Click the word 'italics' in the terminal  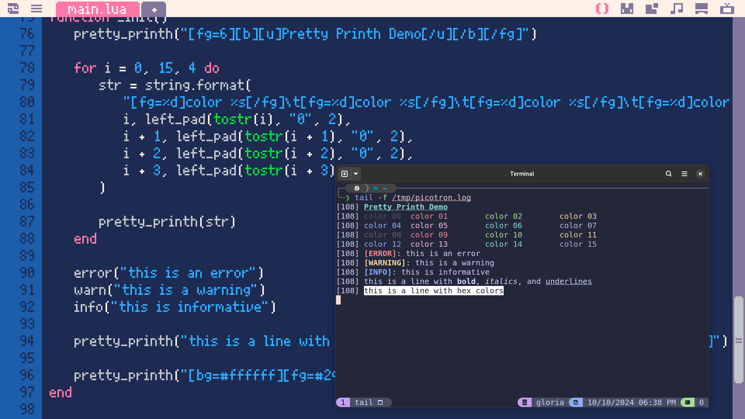(x=501, y=282)
